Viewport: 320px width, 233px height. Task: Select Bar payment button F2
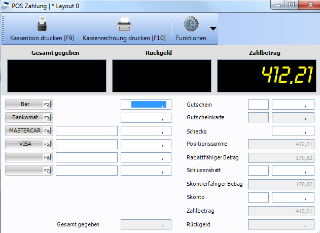pyautogui.click(x=29, y=105)
